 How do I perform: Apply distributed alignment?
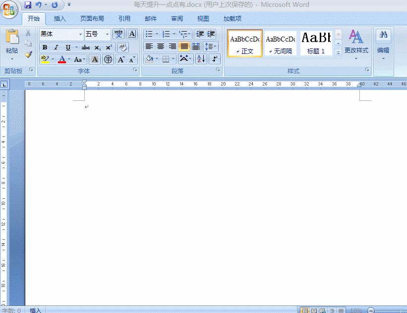point(196,46)
